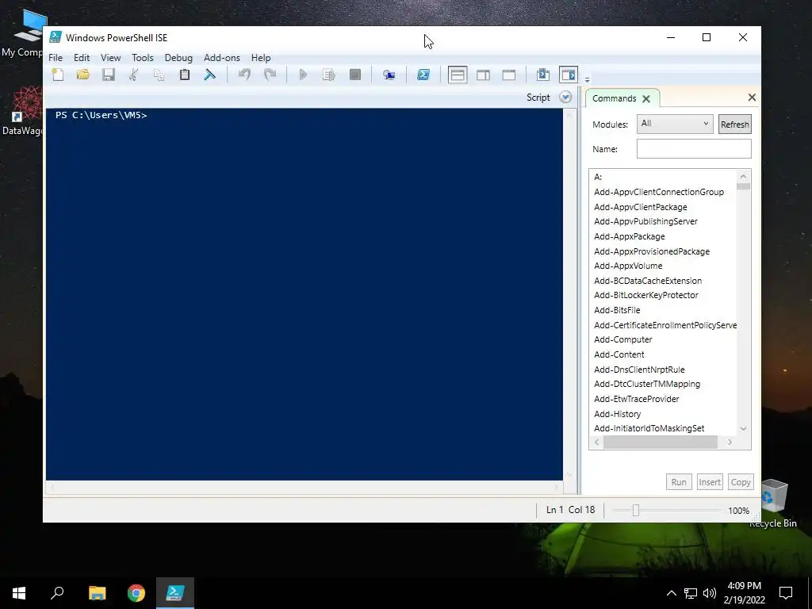Select Add-AppxProvisionedPackage command
Screen dimensions: 812x609
[x=652, y=251]
